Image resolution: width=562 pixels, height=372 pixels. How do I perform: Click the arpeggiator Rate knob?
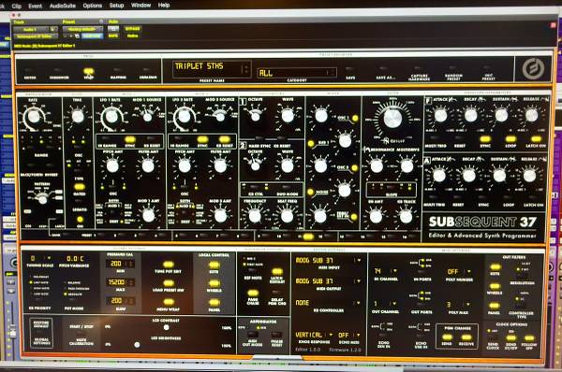(x=34, y=116)
